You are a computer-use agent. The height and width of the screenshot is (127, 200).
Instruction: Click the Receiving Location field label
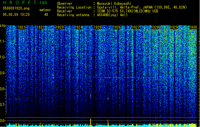[x=74, y=7]
